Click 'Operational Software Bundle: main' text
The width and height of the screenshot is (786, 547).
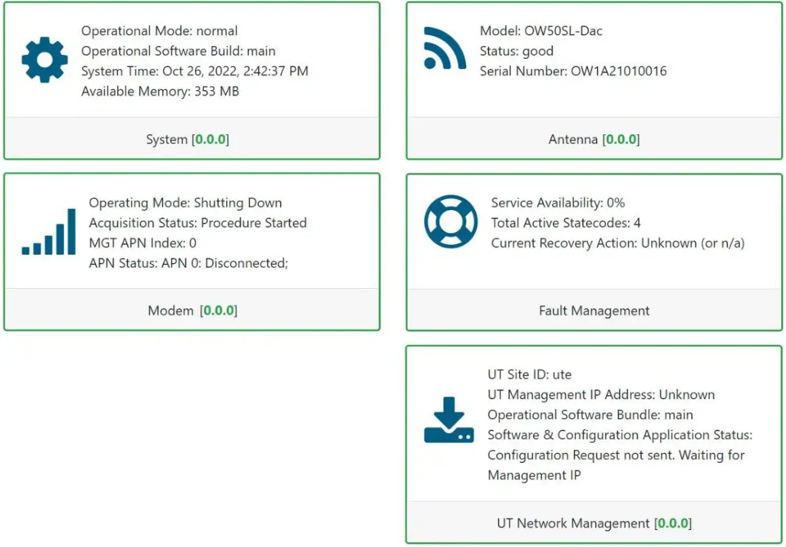coord(590,415)
